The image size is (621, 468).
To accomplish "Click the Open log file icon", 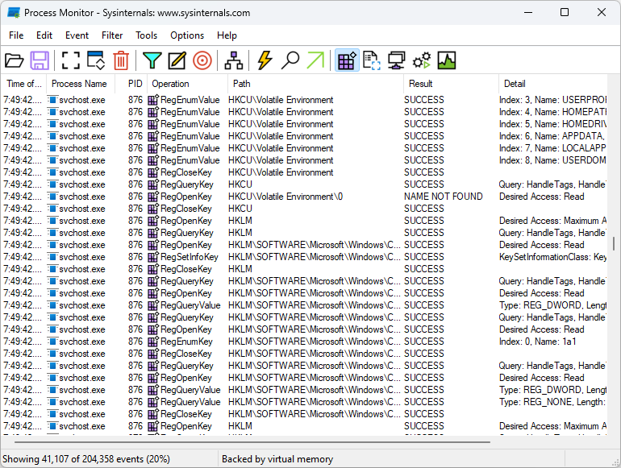I will click(x=15, y=60).
